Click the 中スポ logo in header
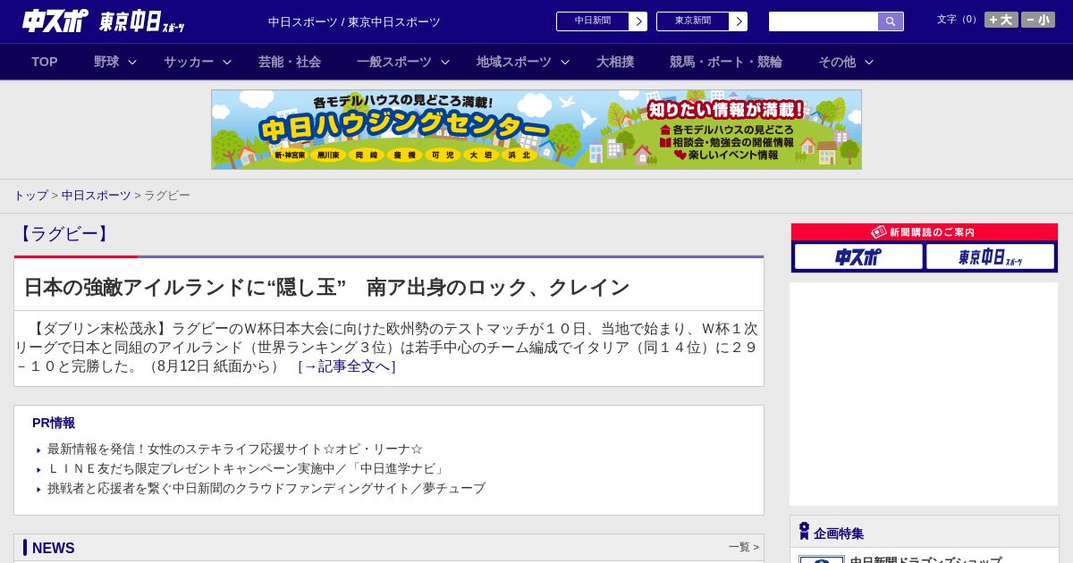Image resolution: width=1073 pixels, height=563 pixels. tap(55, 21)
